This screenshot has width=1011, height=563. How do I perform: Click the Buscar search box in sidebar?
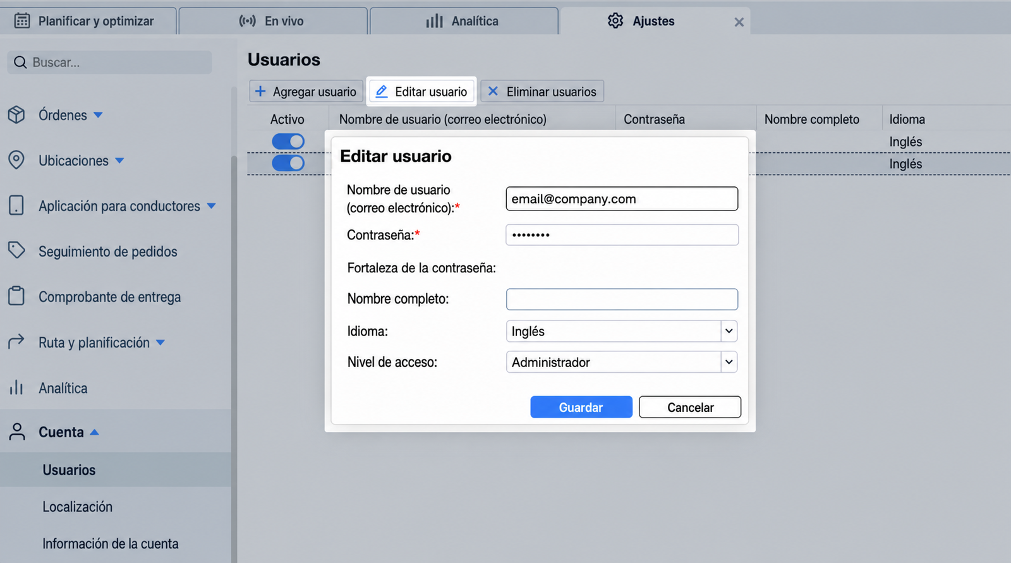click(109, 62)
